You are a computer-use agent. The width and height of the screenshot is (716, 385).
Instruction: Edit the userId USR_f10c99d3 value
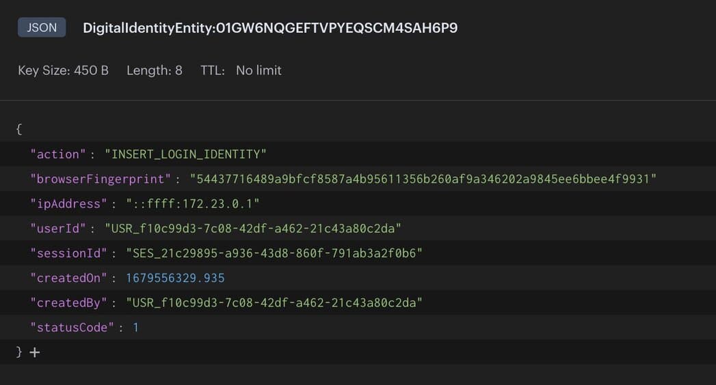tap(252, 228)
